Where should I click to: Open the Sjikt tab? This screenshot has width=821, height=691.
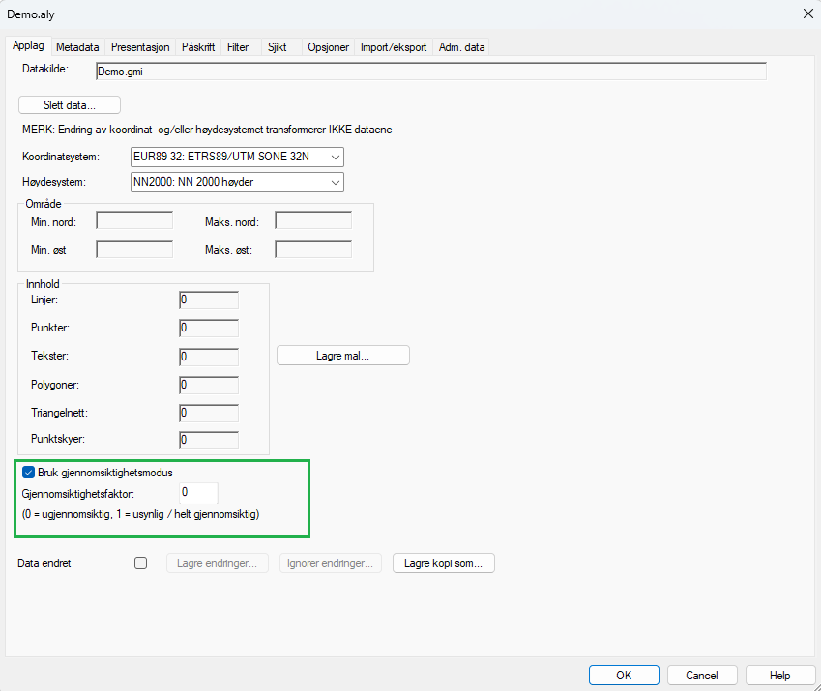(x=277, y=46)
